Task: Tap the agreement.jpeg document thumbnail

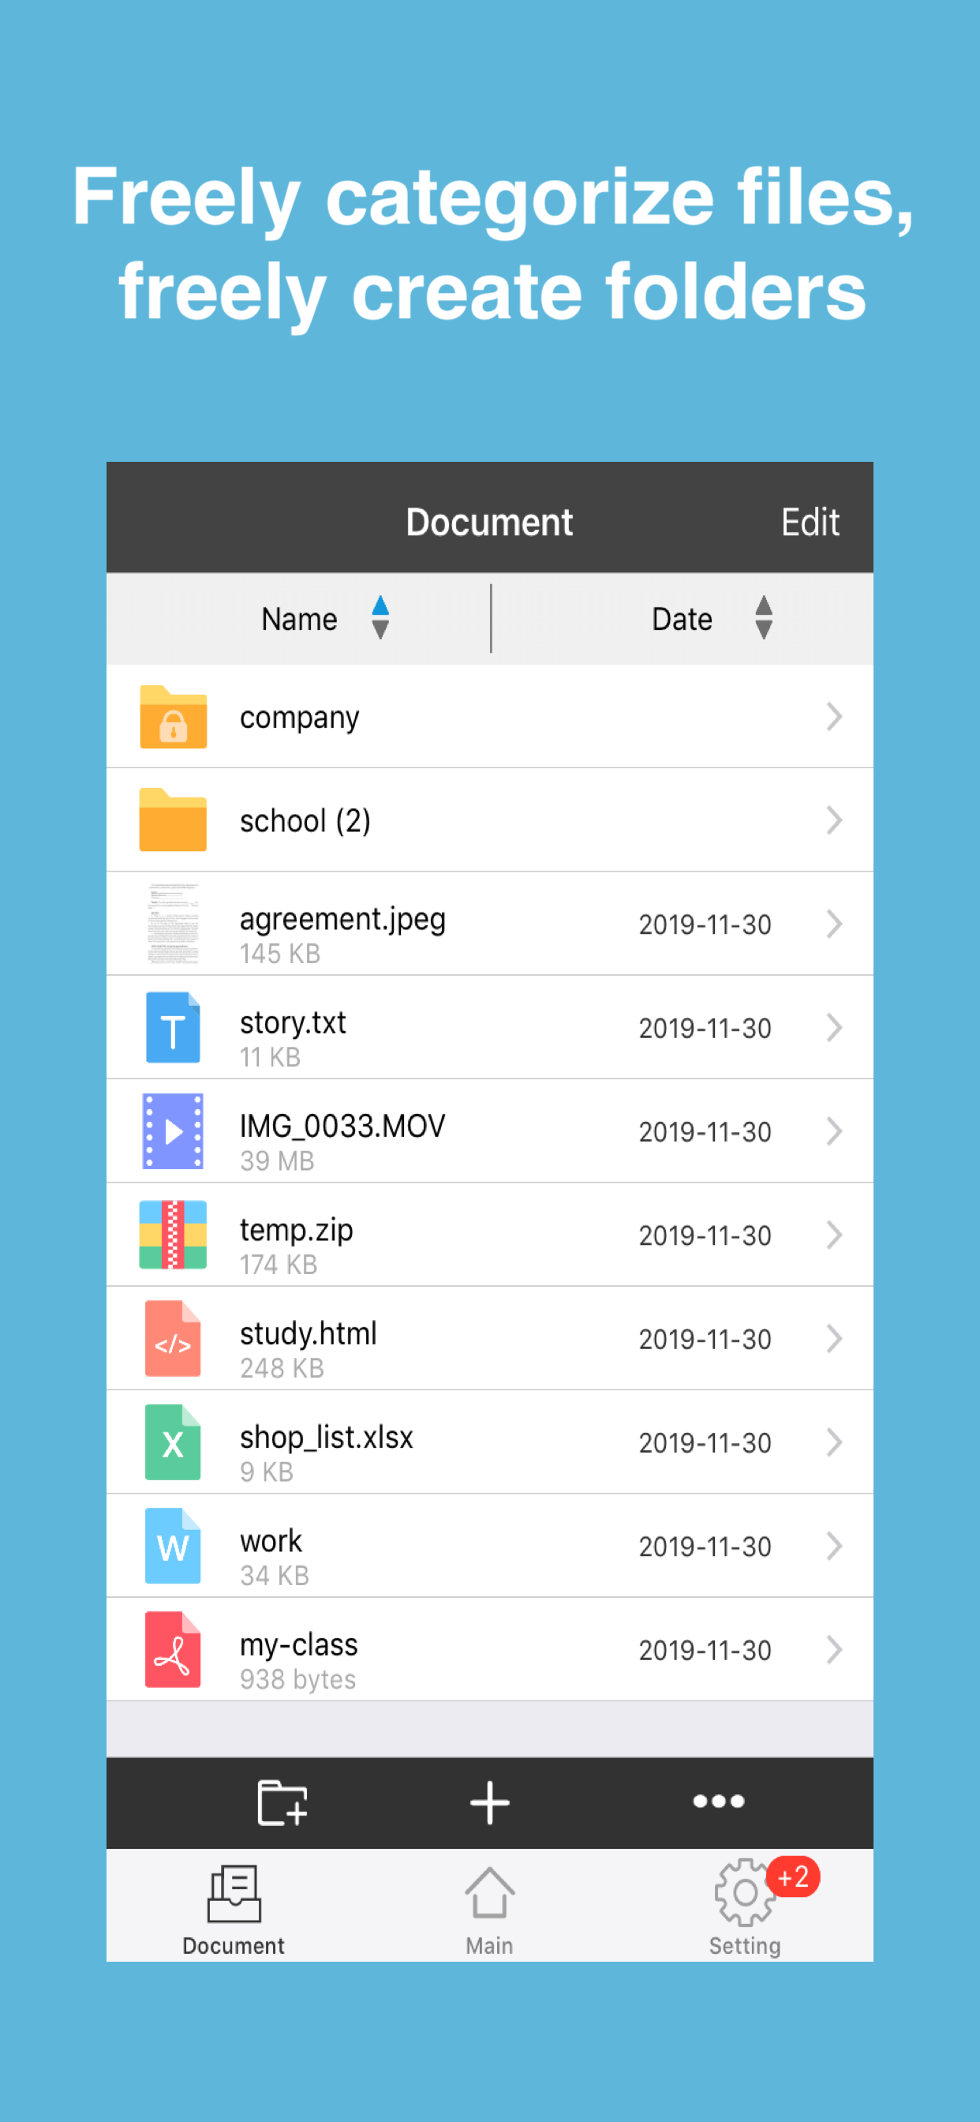Action: [173, 924]
